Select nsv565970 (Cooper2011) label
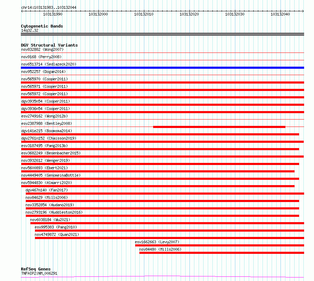This screenshot has height=281, width=314. 44,79
